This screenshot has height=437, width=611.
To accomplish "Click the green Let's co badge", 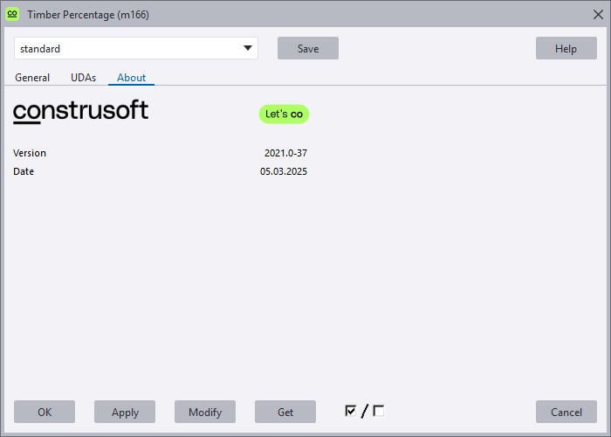I will [x=284, y=114].
